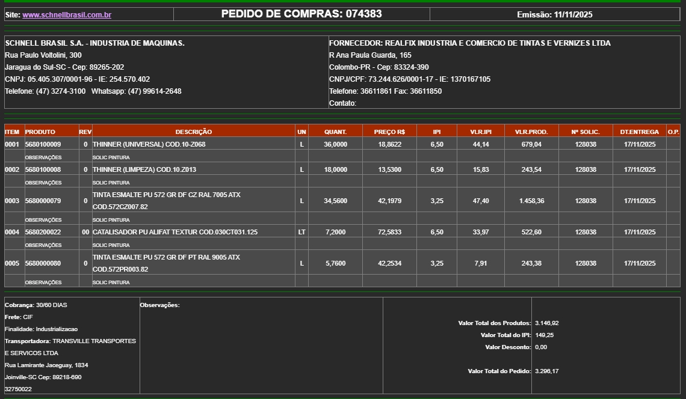Select the THINNER (LIMPEZA) description cell
Screen dimensions: 686x399
(144, 169)
